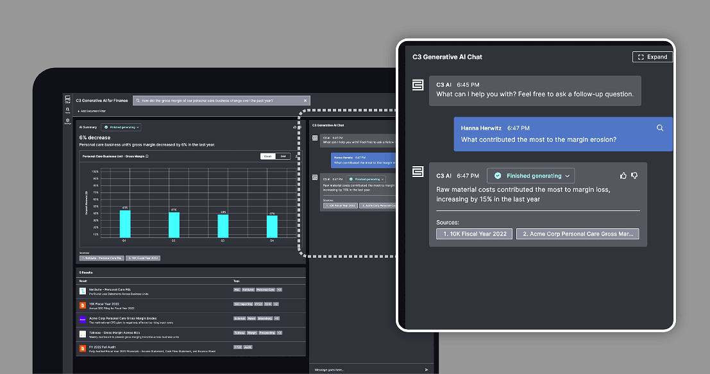710x374 pixels.
Task: Expand the +2 tags on the NetSuite result row
Action: (x=280, y=290)
